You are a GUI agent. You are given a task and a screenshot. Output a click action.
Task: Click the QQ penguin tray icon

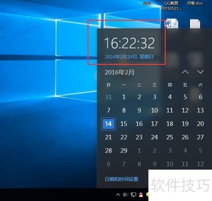(141, 195)
